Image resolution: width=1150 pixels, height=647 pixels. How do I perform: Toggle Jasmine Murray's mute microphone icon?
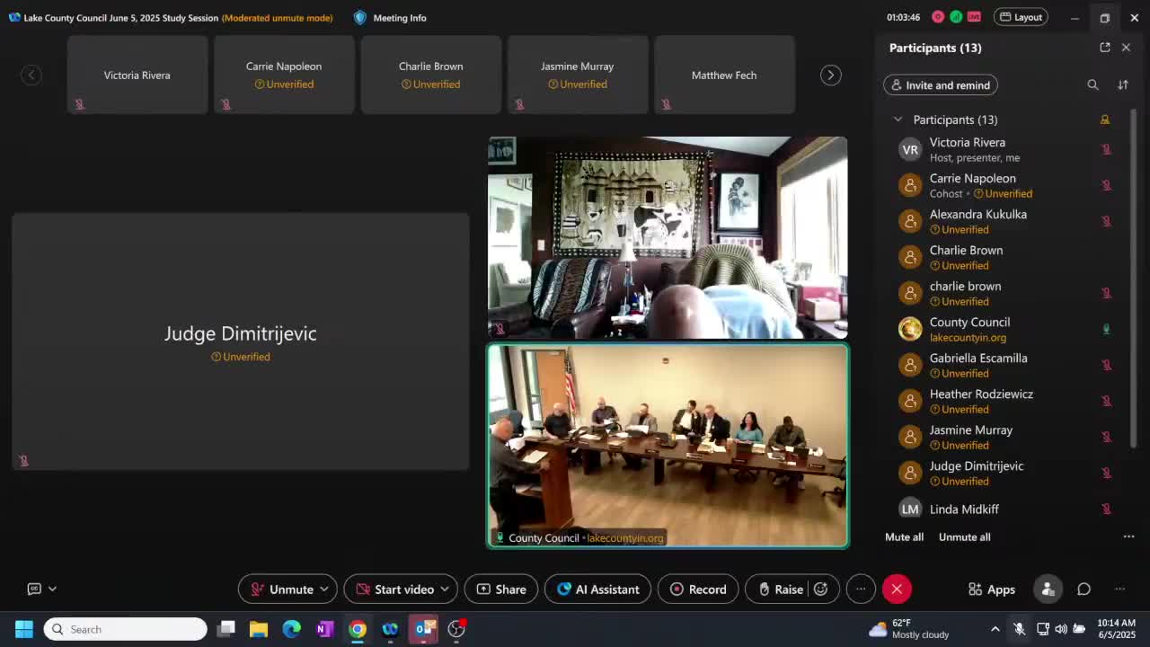coord(1106,437)
